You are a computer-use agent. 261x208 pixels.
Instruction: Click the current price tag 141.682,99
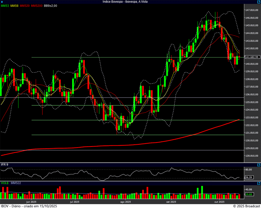(x=252, y=57)
